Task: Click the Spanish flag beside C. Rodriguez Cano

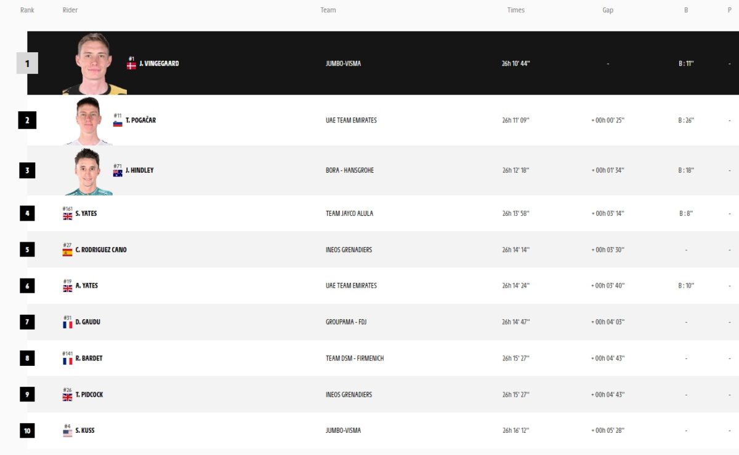Action: pos(67,252)
